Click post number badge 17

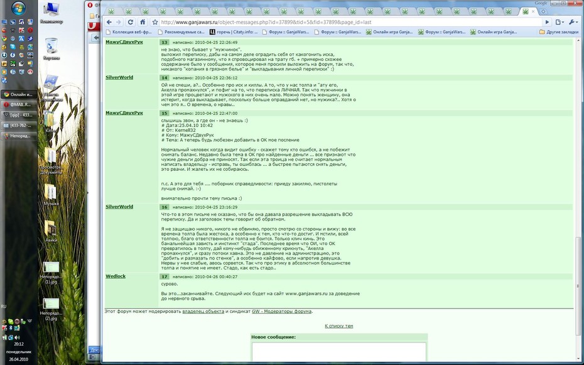click(165, 276)
